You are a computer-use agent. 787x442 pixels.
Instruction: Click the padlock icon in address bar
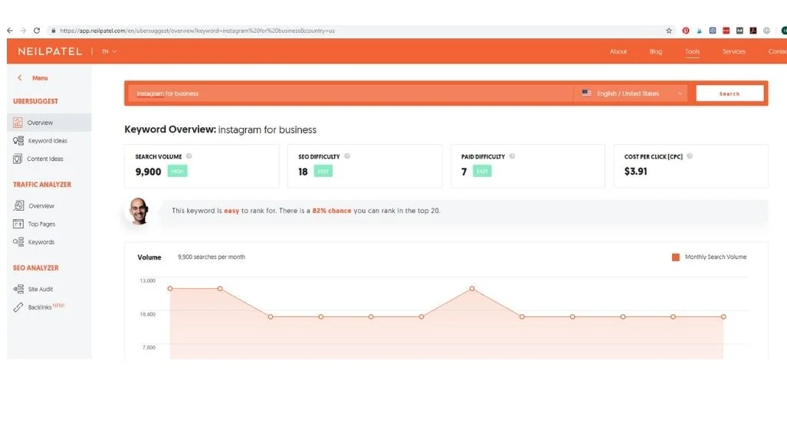click(53, 31)
